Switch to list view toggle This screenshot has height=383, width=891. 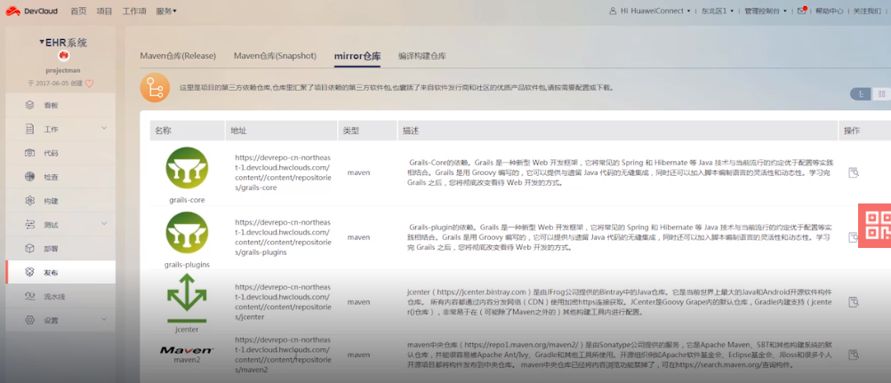[860, 94]
